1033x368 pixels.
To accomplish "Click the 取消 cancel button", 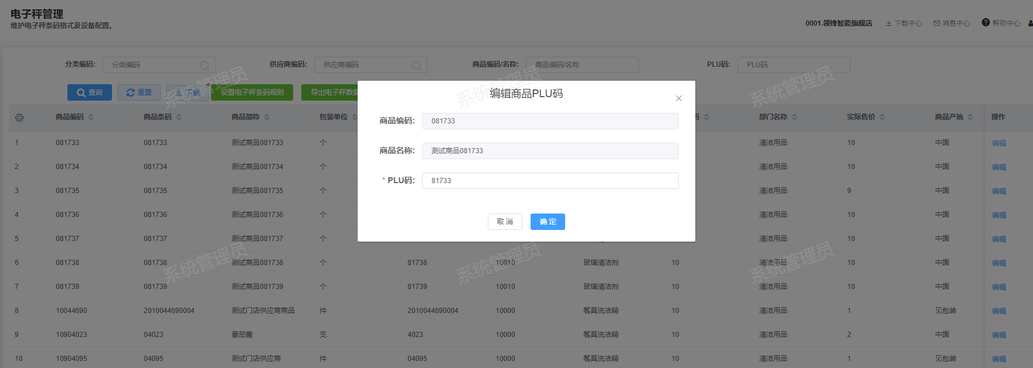I will [x=504, y=222].
